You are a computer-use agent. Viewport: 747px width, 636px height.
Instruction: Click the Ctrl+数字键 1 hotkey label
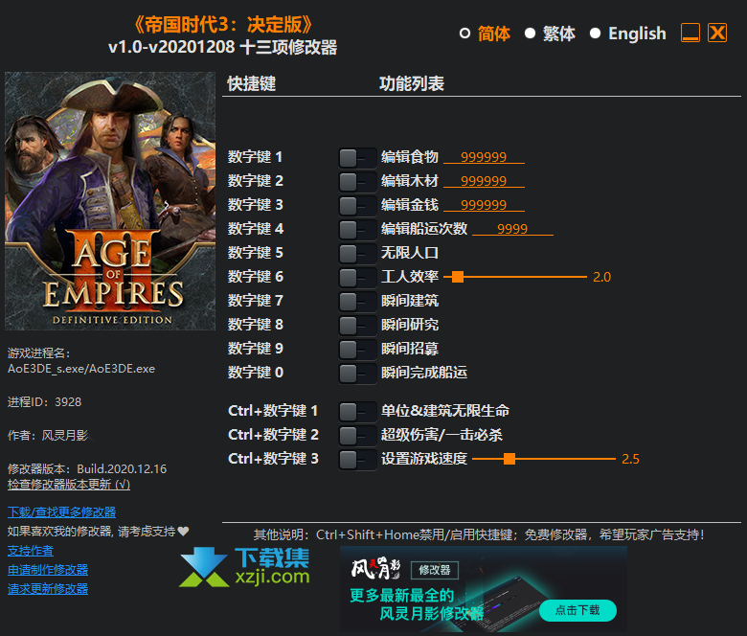tap(273, 411)
